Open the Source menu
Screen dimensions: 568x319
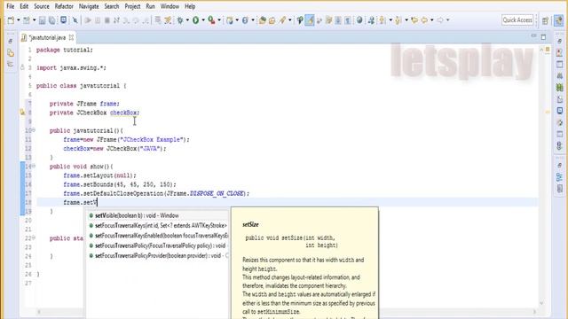pyautogui.click(x=42, y=6)
